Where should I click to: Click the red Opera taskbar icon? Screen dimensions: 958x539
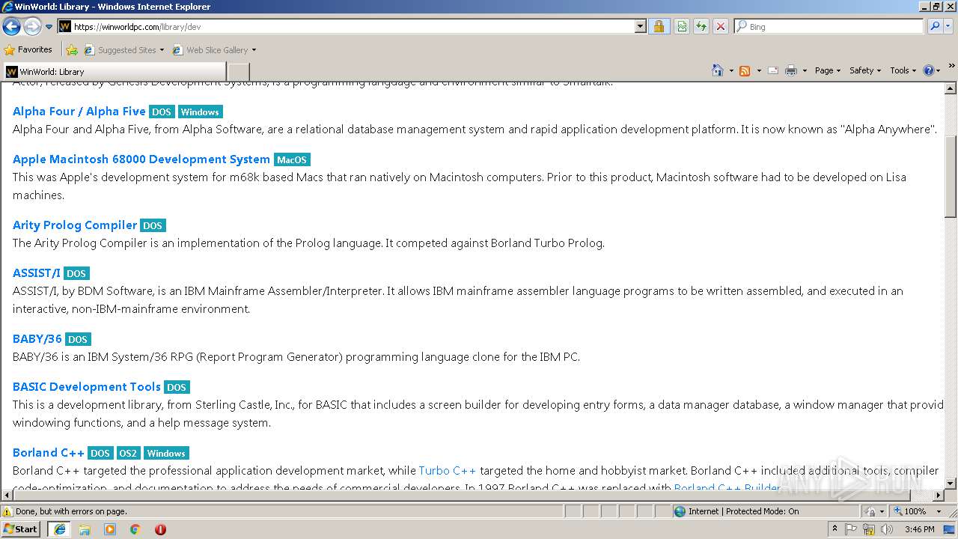[x=160, y=529]
